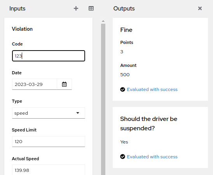Focus the Code input field
This screenshot has width=213, height=175.
click(49, 56)
